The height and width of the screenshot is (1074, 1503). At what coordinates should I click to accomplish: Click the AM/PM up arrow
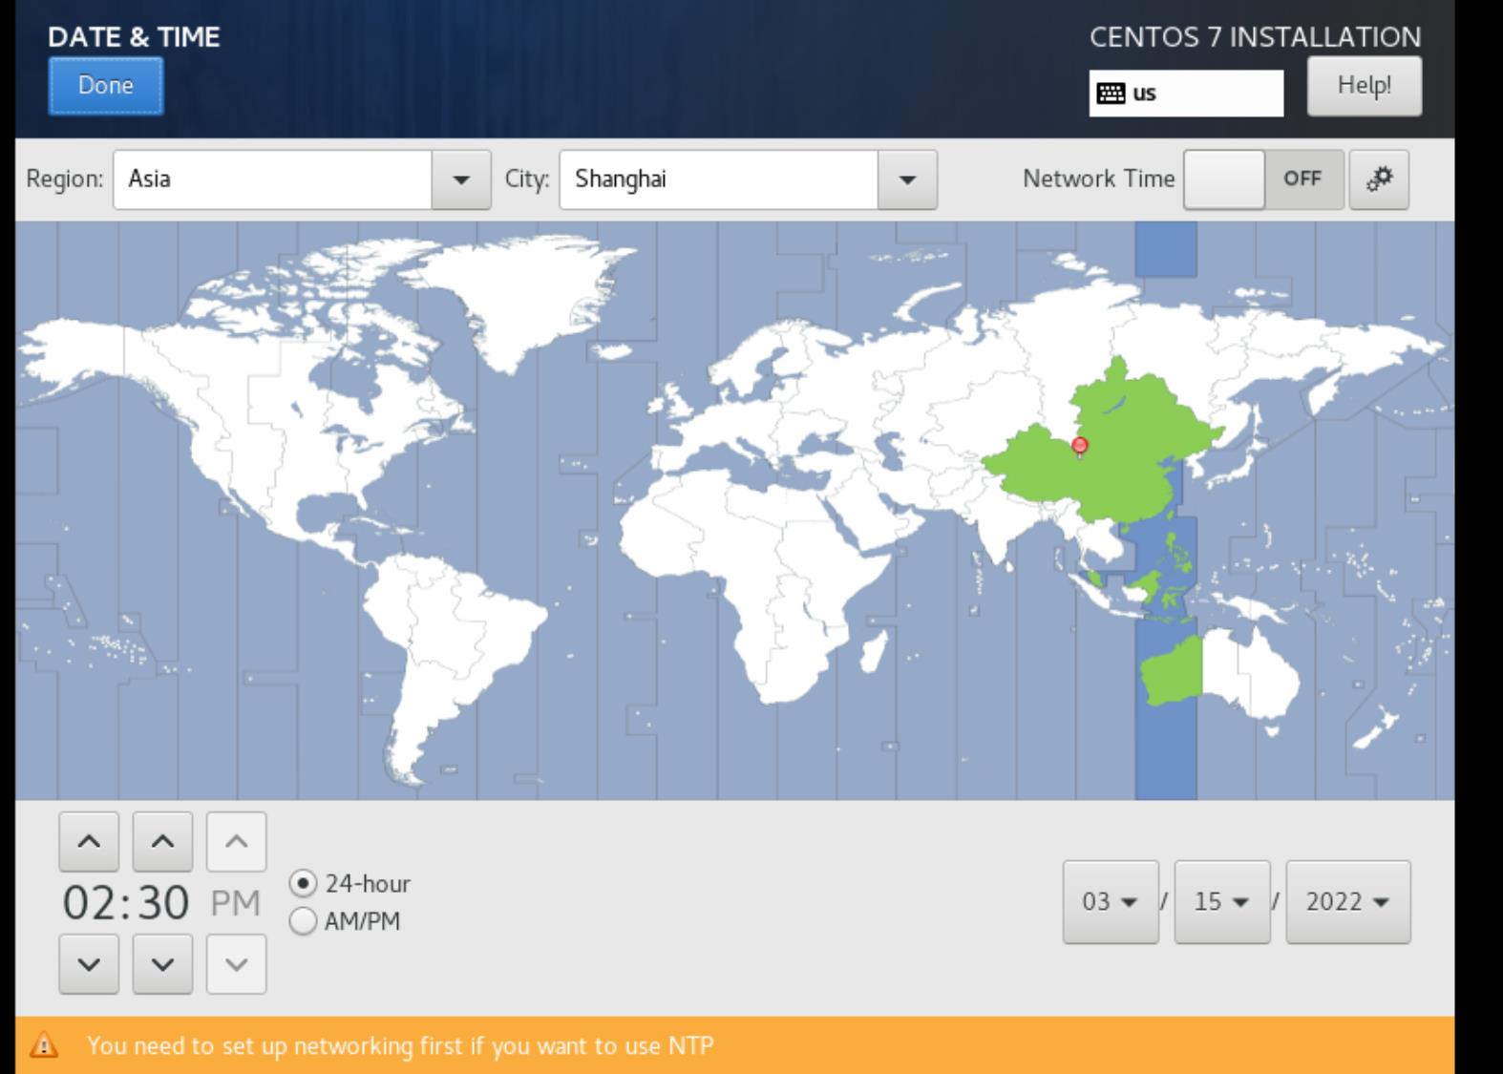point(236,842)
